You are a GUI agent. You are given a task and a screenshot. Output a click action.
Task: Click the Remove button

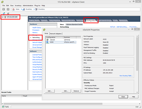(x=76, y=91)
